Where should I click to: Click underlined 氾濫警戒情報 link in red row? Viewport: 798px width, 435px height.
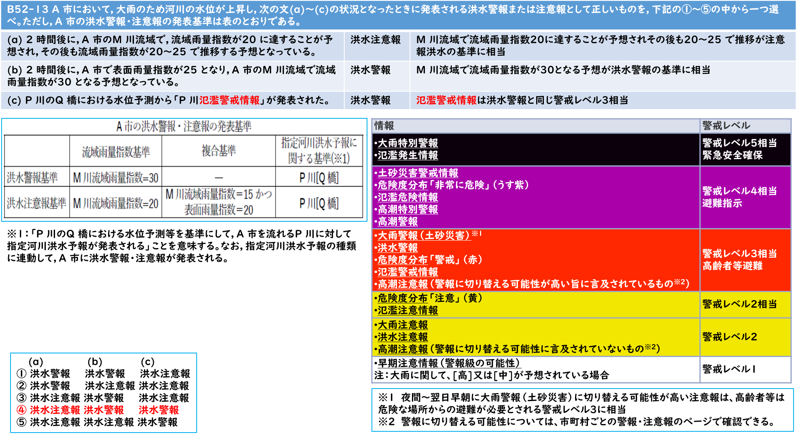click(x=407, y=272)
